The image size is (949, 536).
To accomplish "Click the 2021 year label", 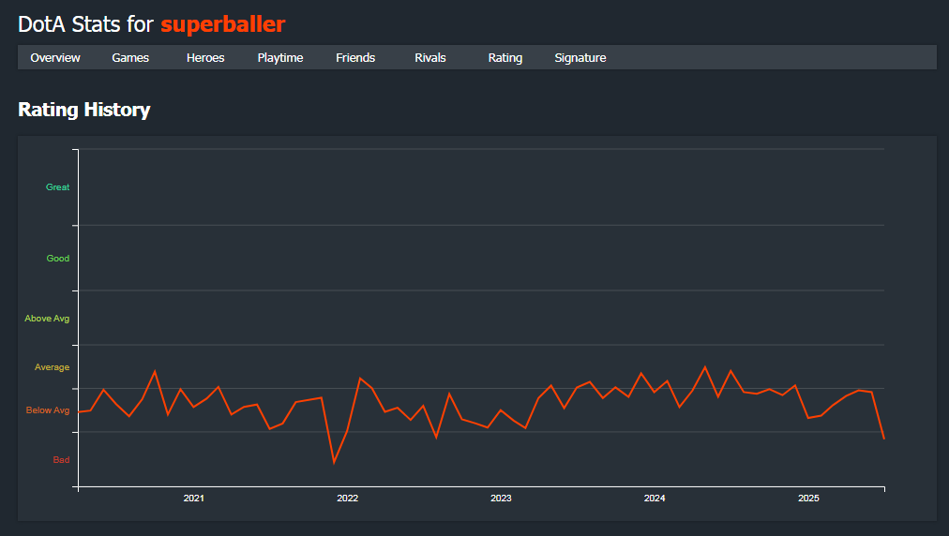I will (194, 498).
